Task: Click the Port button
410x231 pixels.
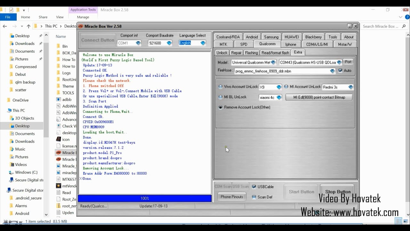Action: point(348,62)
